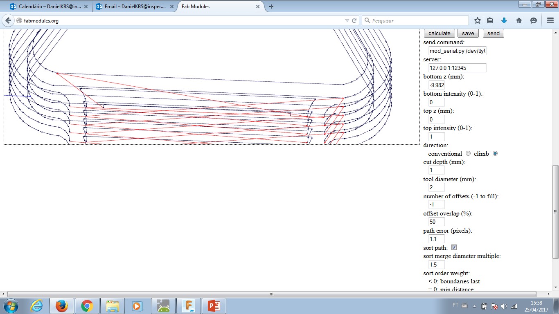Click the sort merge diameter multiple field
The width and height of the screenshot is (559, 314).
[437, 265]
